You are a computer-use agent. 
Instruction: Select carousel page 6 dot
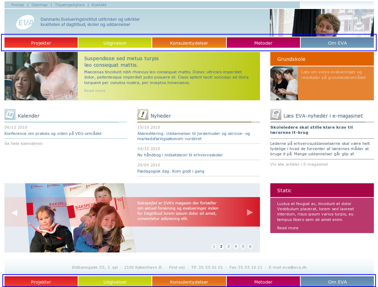pos(250,247)
